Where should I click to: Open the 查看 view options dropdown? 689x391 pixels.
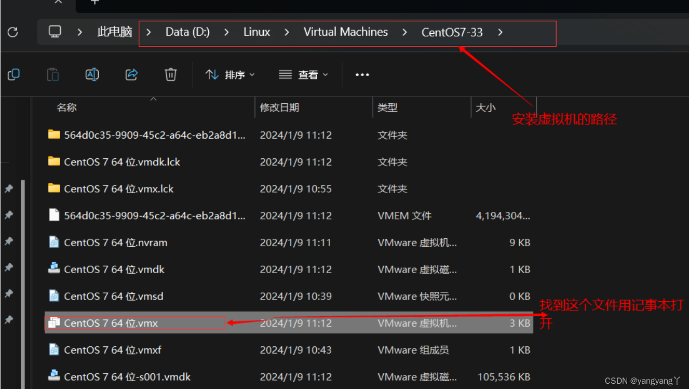303,74
